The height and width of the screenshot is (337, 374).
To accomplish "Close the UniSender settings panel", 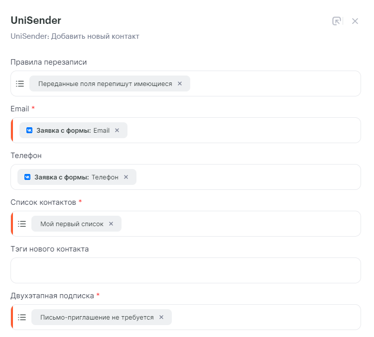I will (x=355, y=21).
